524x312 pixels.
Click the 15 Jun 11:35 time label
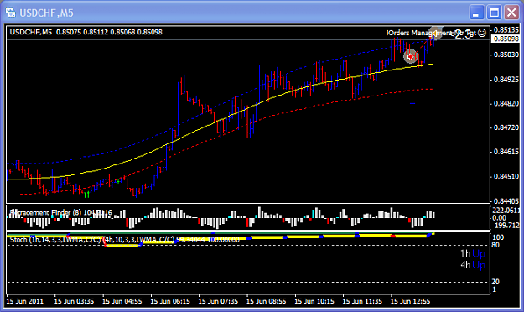tap(362, 301)
